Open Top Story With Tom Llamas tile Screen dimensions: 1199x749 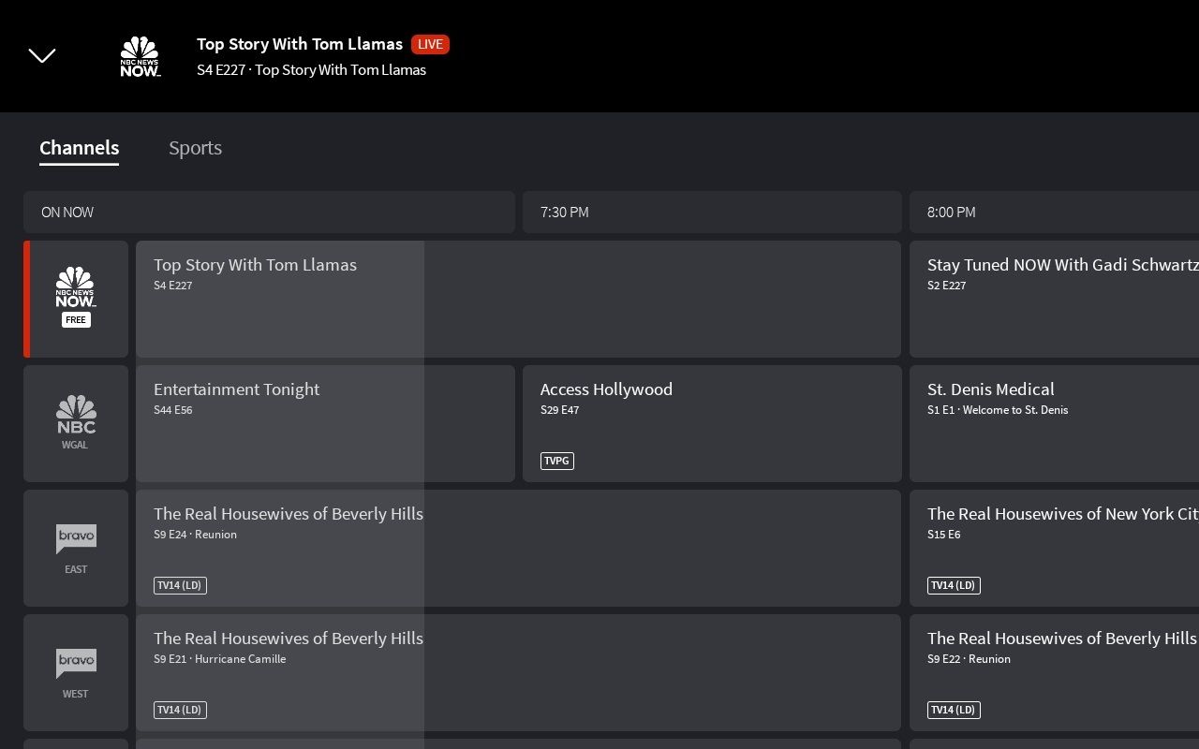pos(517,299)
